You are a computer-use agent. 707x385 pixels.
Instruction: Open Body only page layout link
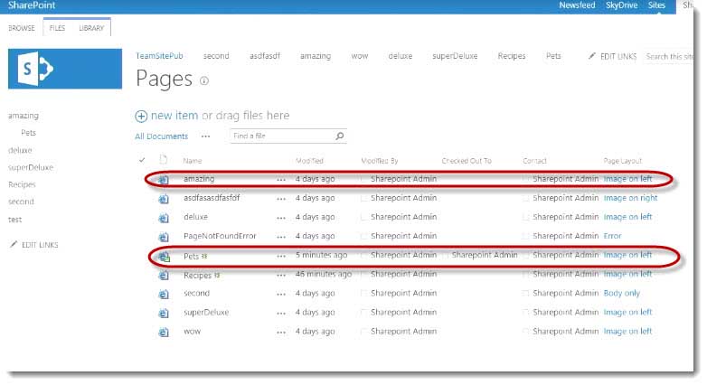click(x=622, y=293)
